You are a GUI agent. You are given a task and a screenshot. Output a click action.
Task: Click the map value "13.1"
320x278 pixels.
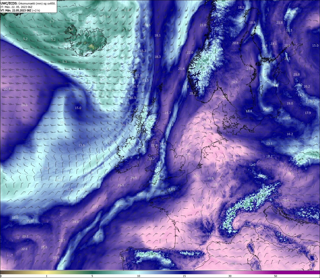click(269, 144)
